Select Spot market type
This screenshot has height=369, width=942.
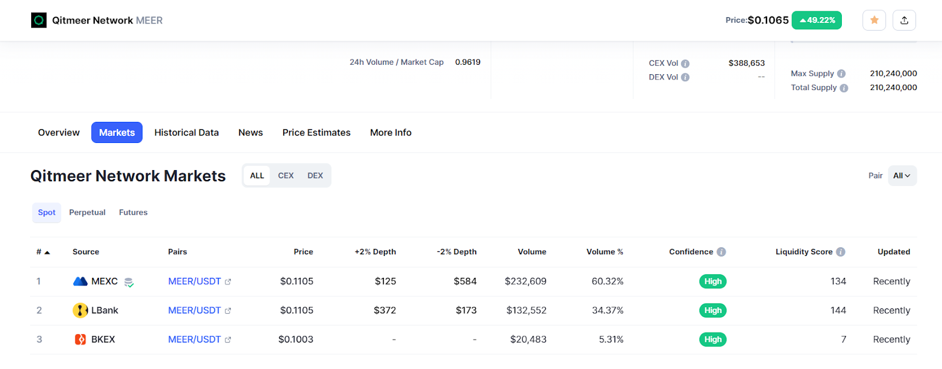[x=47, y=212]
